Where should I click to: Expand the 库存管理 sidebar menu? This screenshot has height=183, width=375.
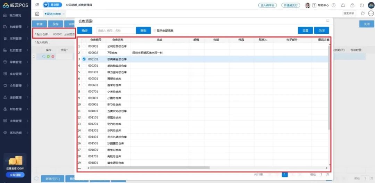(x=16, y=74)
